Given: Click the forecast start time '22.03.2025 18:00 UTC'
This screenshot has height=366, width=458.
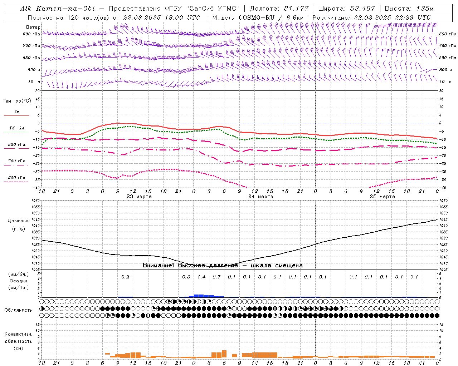Looking at the screenshot, I should (162, 18).
